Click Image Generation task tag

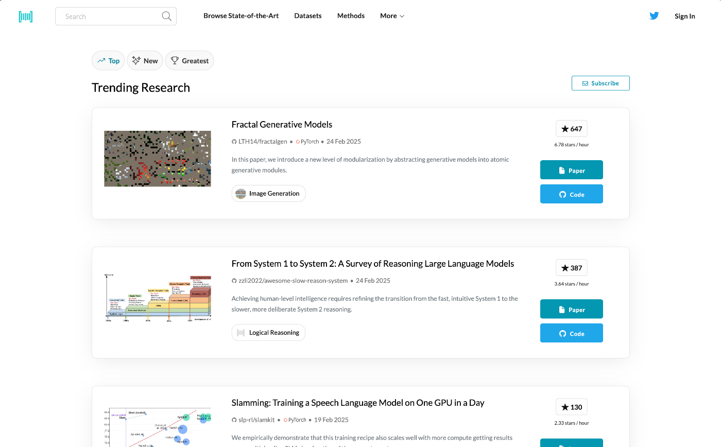click(268, 194)
